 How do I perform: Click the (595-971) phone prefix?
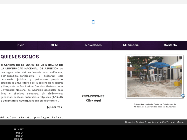click(x=19, y=139)
